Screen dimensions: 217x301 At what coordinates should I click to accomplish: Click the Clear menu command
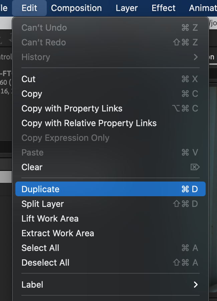[111, 167]
